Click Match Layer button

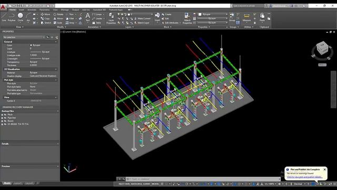[142, 23]
